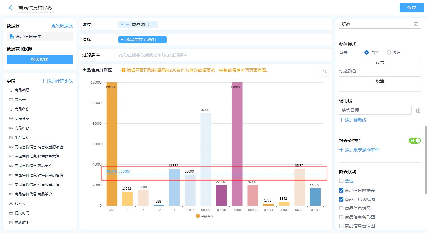The width and height of the screenshot is (427, 233).
Task: Uncheck the 商品信息数据表 checkbox
Action: tap(341, 191)
